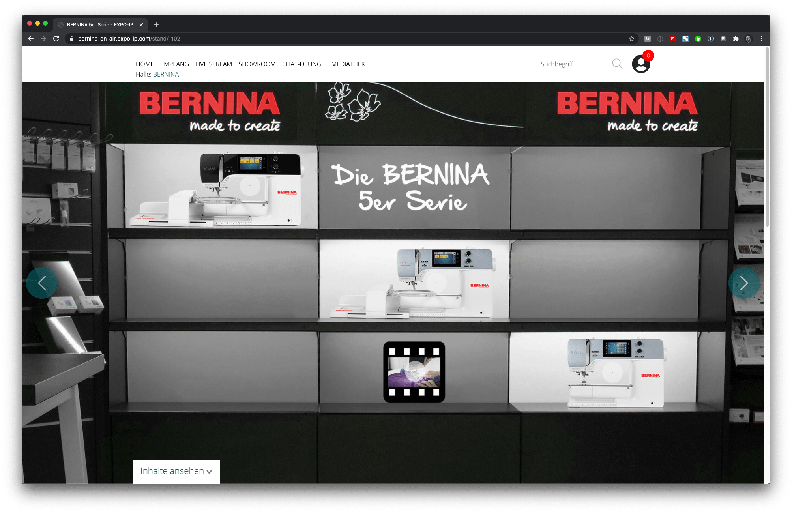View site security lock info
This screenshot has height=513, width=792.
(71, 39)
